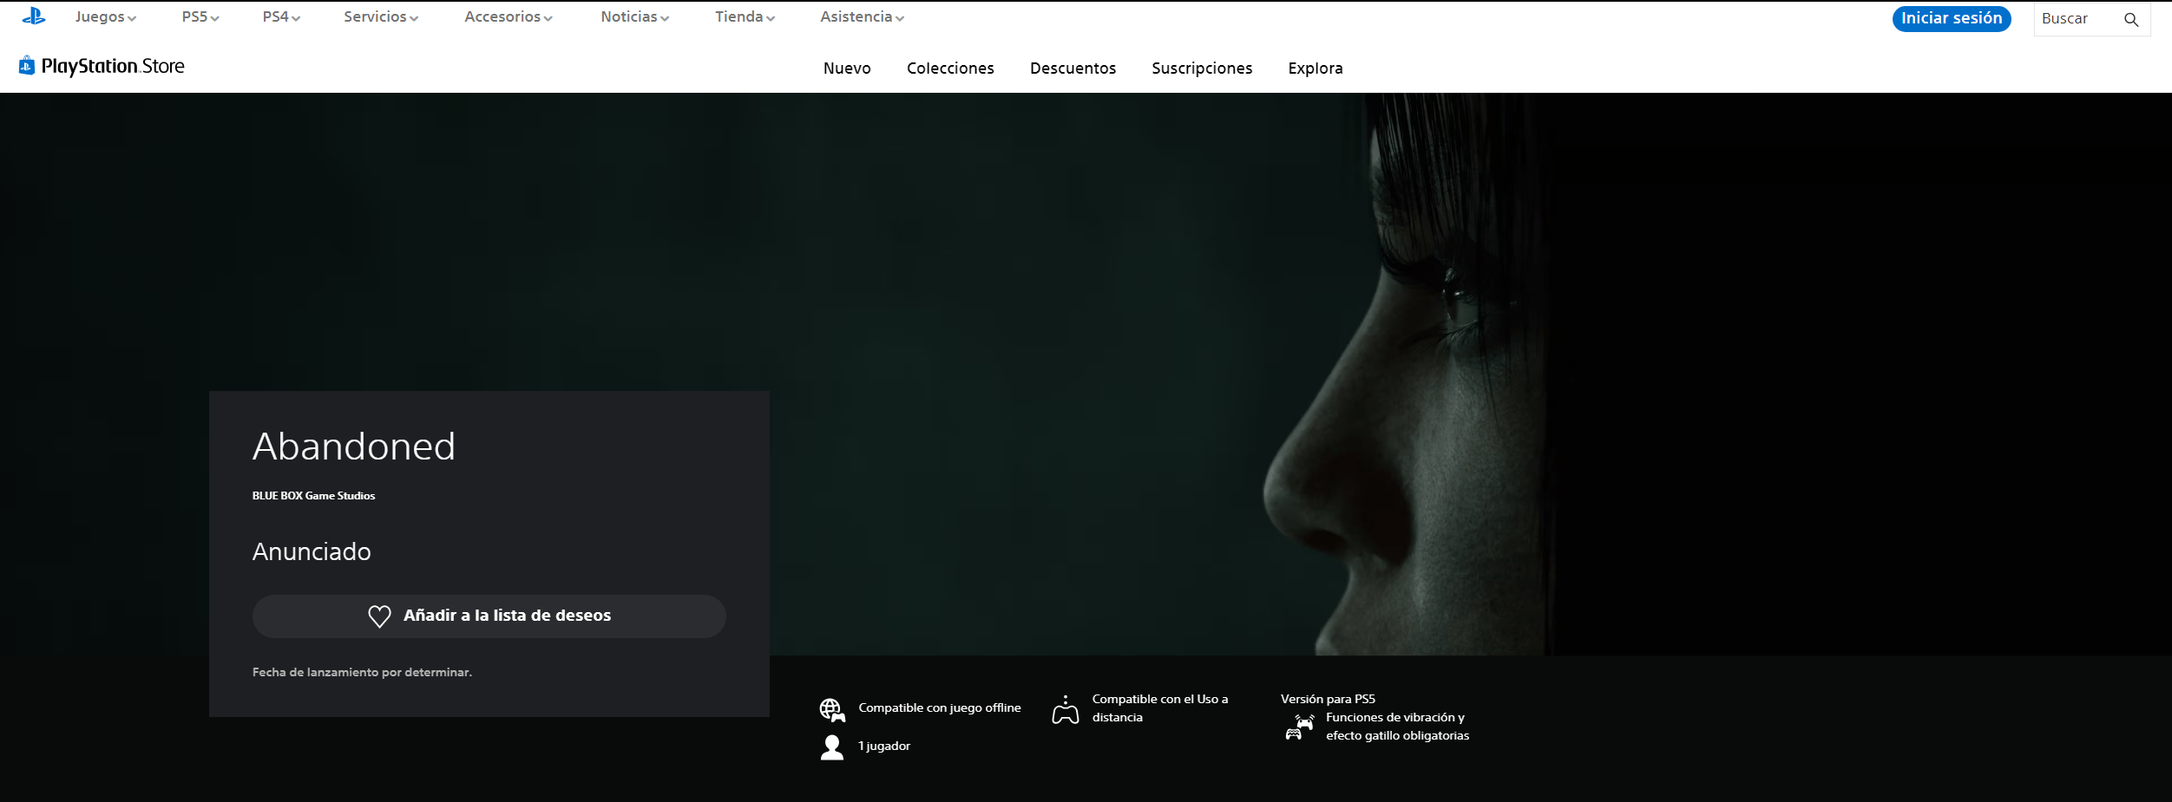Click the Abandoned game title
This screenshot has width=2172, height=802.
[354, 447]
